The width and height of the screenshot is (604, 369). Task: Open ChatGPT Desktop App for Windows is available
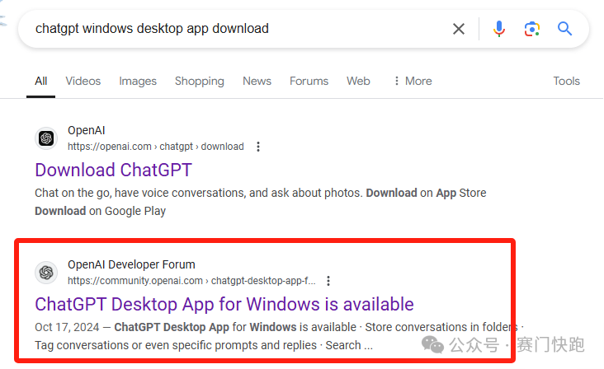pos(224,304)
